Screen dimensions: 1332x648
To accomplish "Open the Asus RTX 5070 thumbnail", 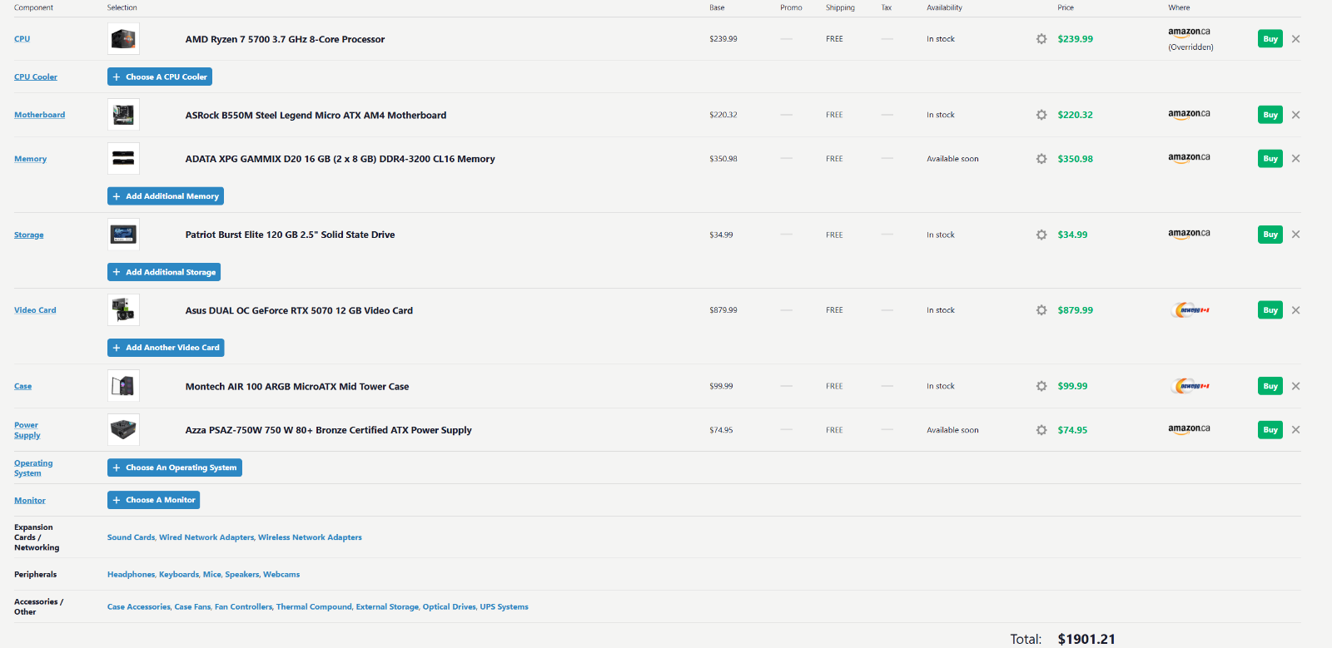I will 123,310.
